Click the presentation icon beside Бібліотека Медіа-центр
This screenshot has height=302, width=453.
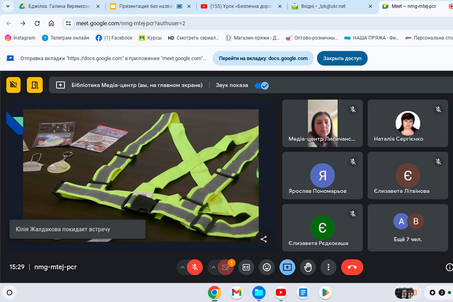(60, 85)
